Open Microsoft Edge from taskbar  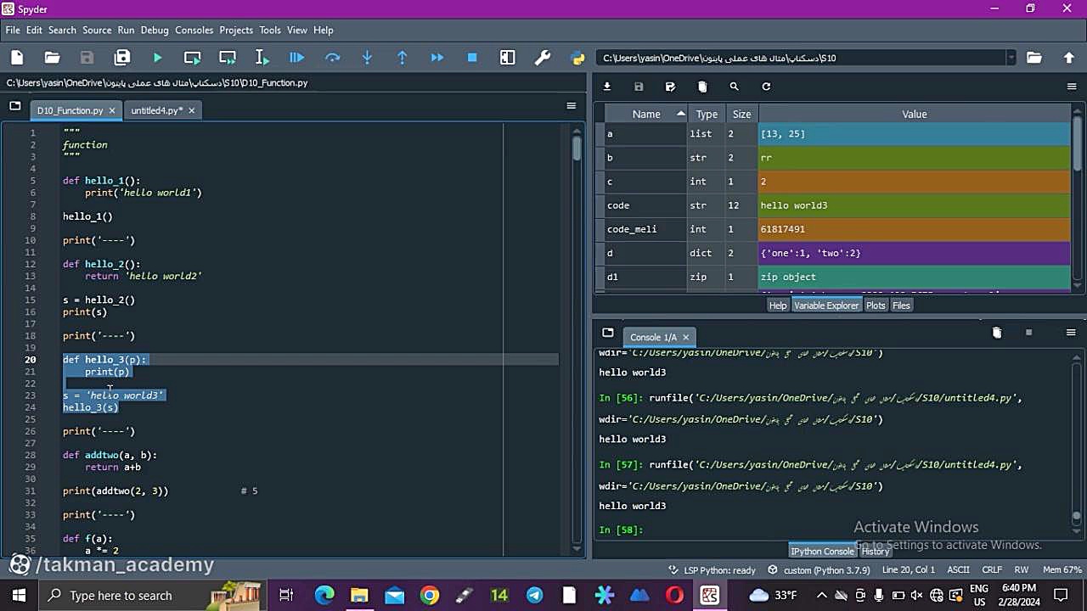tap(324, 596)
